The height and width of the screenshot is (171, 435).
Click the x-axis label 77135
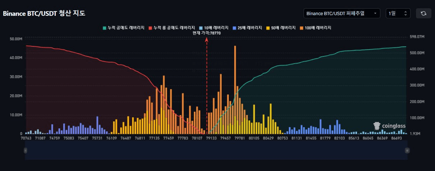154,138
